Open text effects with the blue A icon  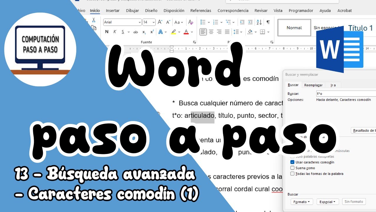[x=161, y=32]
